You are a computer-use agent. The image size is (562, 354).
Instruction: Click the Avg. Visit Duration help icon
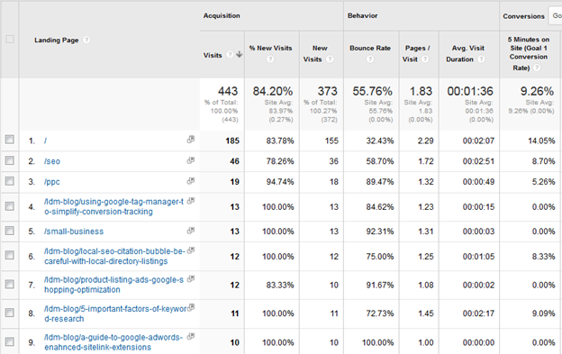[481, 59]
